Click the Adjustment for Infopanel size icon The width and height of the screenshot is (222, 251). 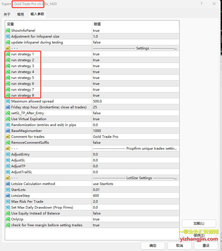8,36
